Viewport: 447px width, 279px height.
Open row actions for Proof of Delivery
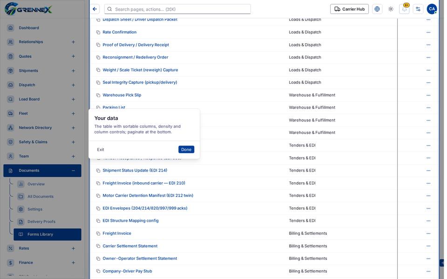[x=428, y=45]
